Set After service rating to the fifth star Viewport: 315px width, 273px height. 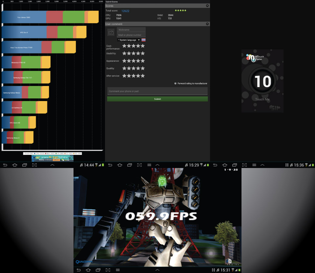coord(143,76)
